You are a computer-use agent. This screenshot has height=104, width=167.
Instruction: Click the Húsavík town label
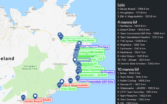pos(27,12)
